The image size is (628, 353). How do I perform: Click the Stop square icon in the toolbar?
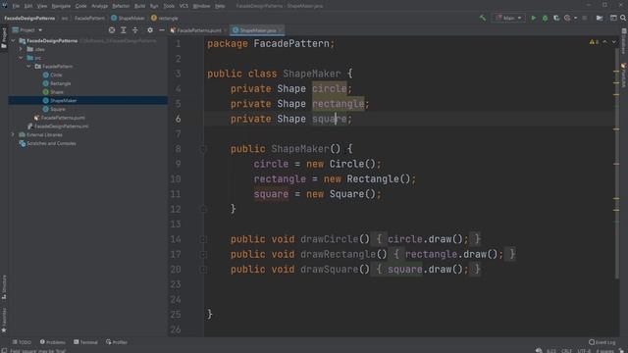(585, 18)
